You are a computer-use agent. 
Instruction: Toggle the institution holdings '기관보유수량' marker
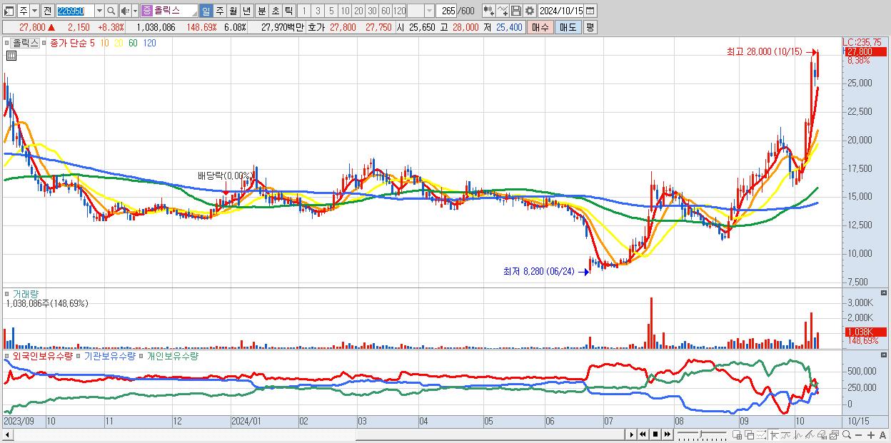click(x=80, y=355)
